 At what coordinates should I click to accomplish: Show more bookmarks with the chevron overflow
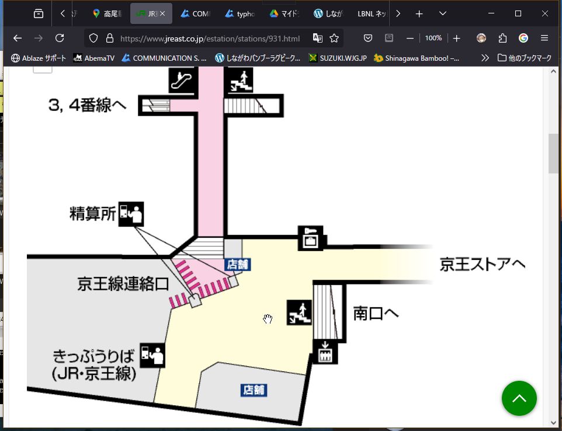(485, 58)
